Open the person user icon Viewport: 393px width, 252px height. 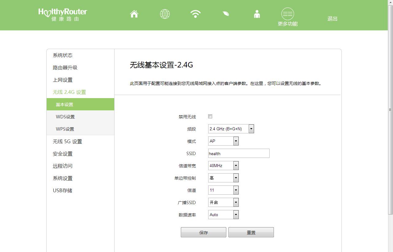click(257, 14)
